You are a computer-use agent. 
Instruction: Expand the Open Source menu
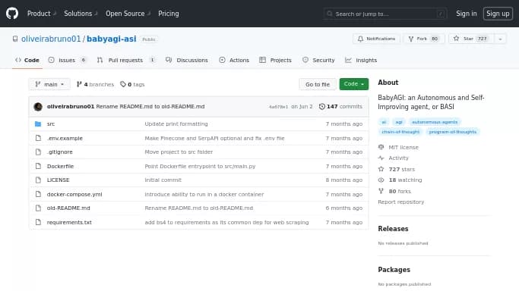pos(128,14)
